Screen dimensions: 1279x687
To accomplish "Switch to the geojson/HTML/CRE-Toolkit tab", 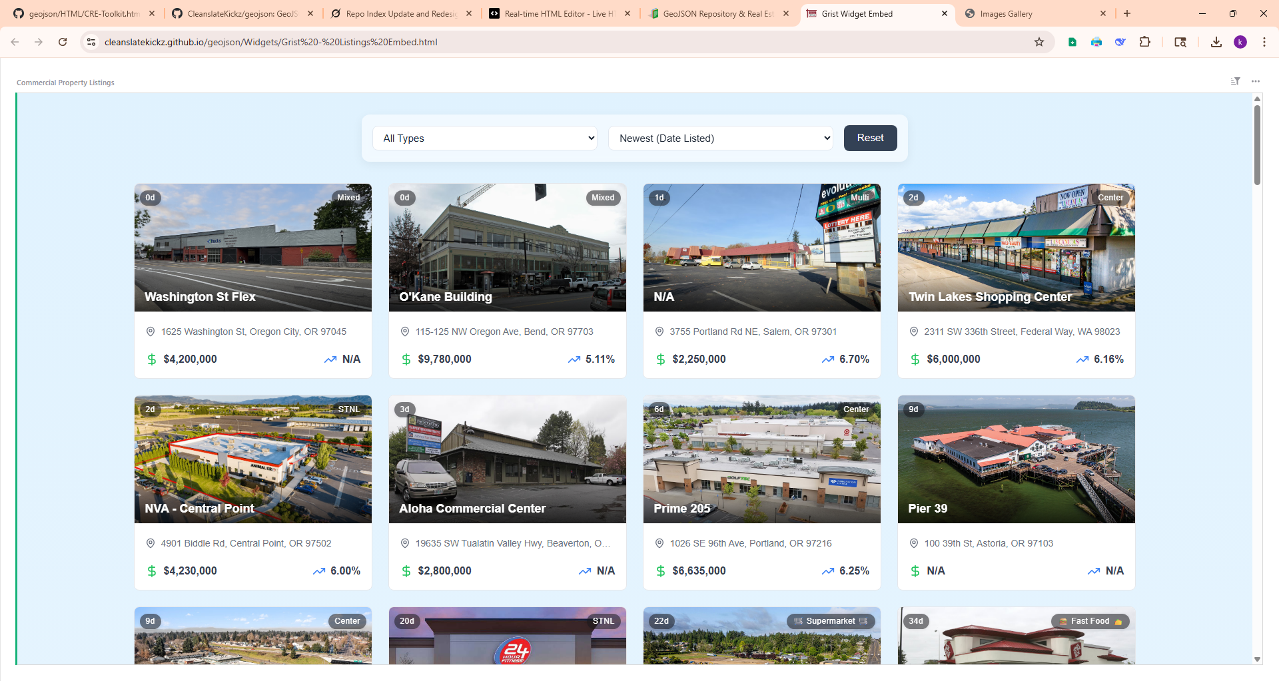I will pos(83,13).
